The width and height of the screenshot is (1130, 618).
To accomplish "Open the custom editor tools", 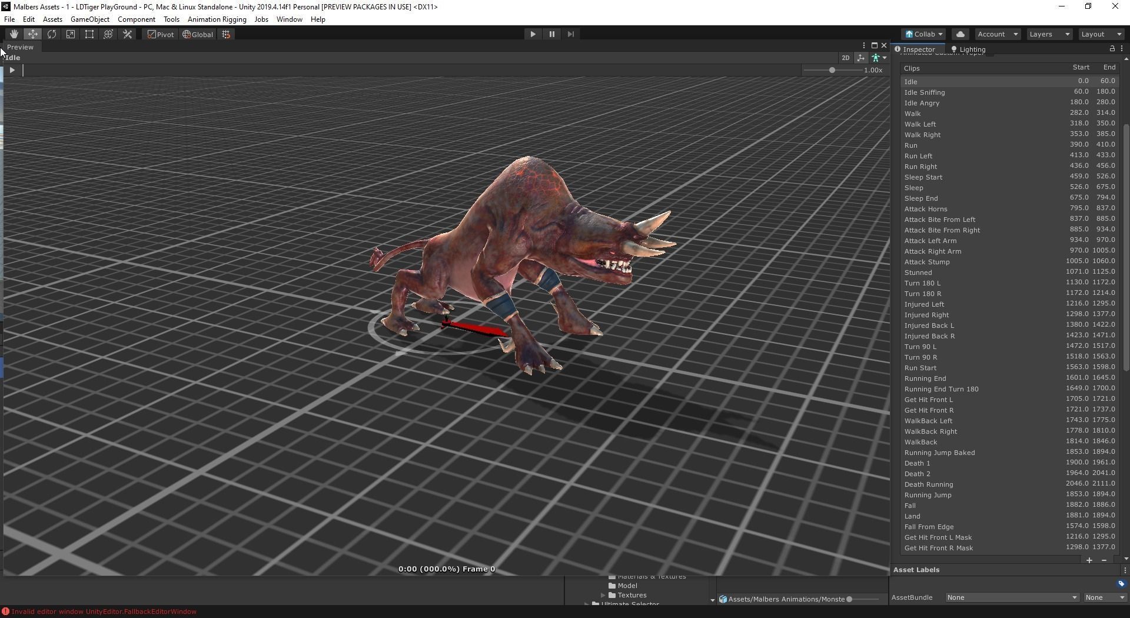I will click(x=127, y=34).
